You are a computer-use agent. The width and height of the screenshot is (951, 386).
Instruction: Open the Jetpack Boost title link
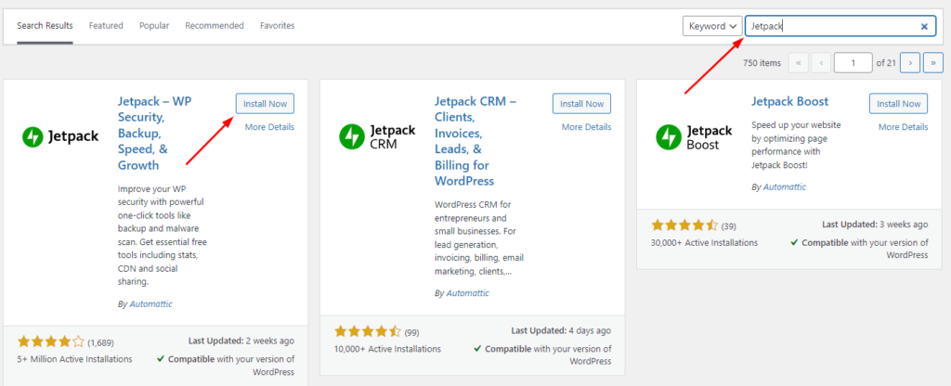[789, 101]
